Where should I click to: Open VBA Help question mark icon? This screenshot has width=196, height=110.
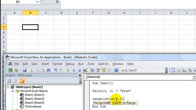pos(116,70)
